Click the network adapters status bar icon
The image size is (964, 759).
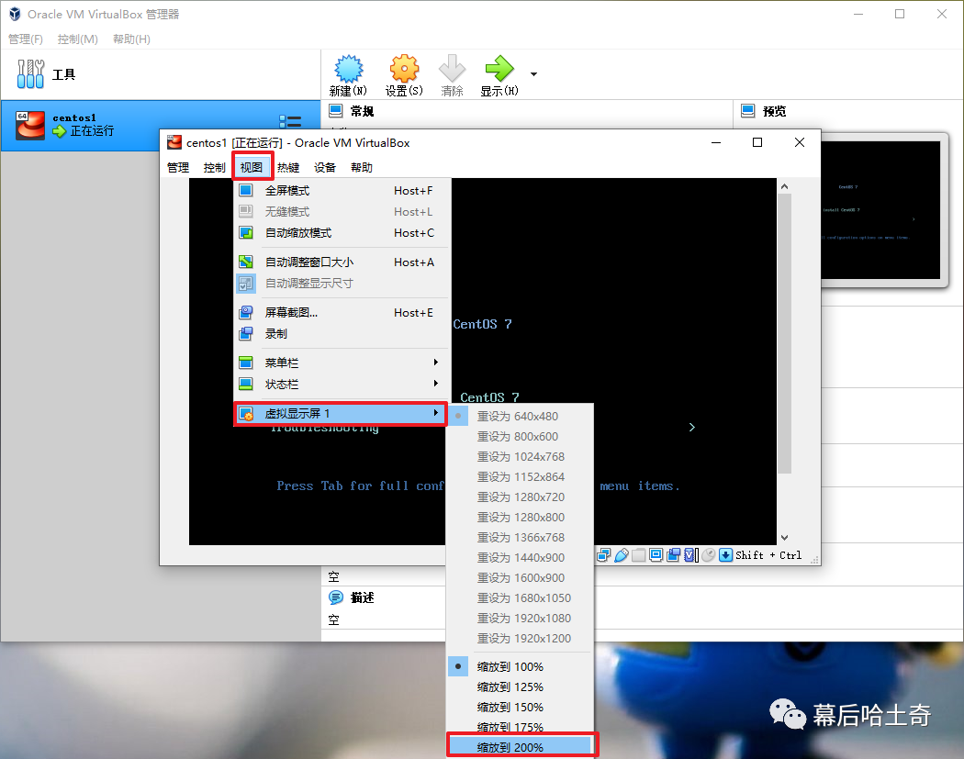[604, 555]
